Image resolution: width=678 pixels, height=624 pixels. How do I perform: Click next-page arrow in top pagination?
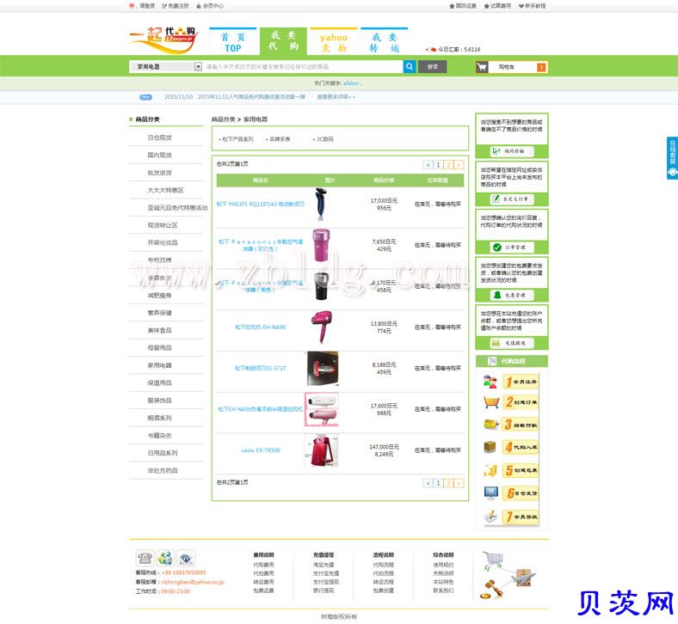[459, 164]
